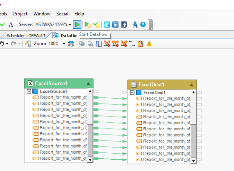
Task: Click the Servers ASTWKS247:925 field
Action: coord(51,24)
